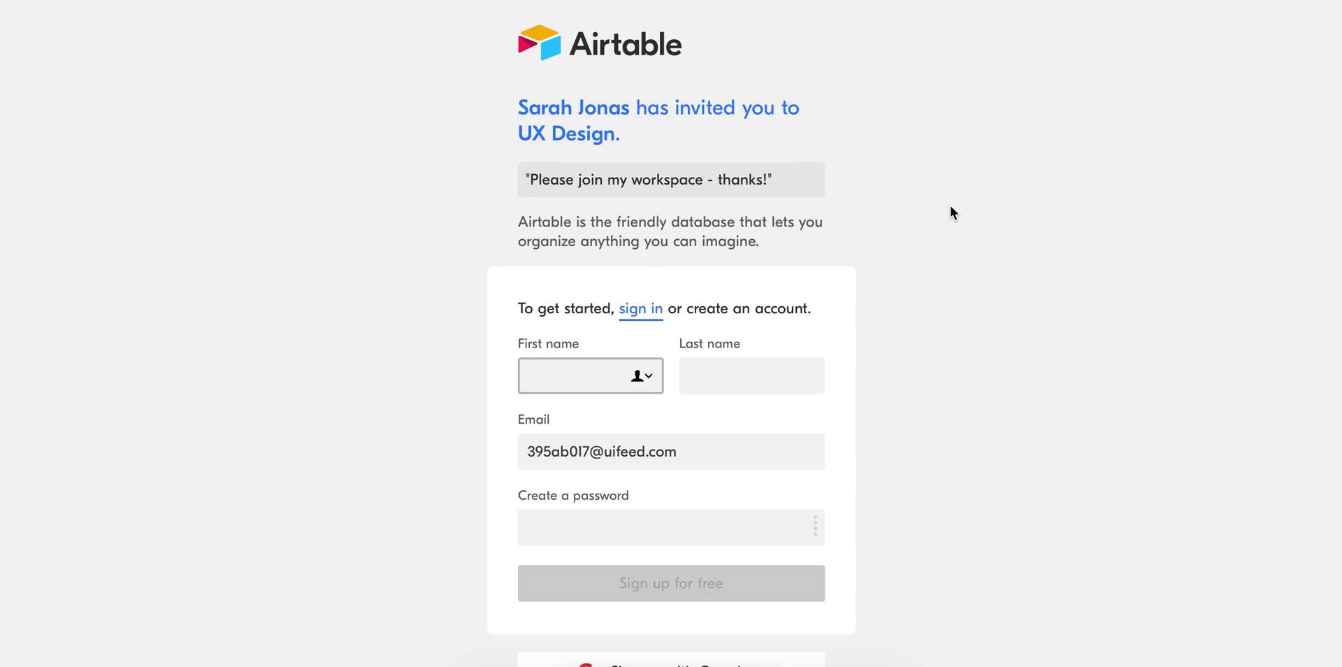1342x667 pixels.
Task: Expand the autofill chevron in First name field
Action: point(649,376)
